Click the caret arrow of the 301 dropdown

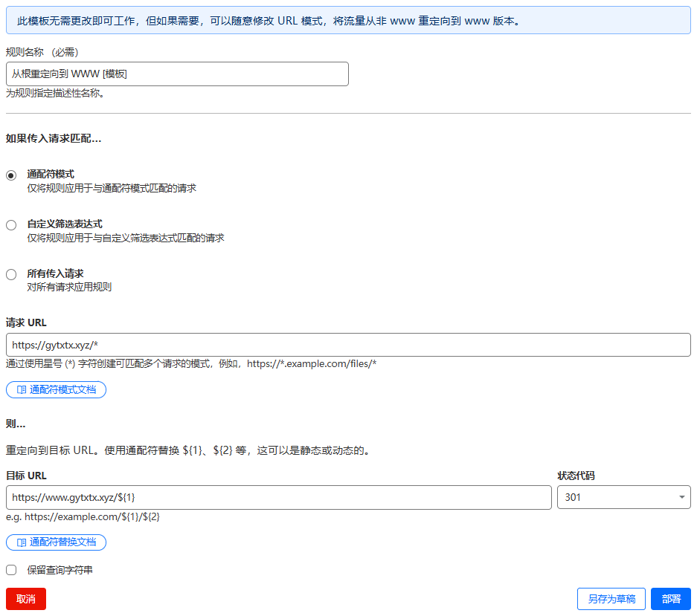tap(681, 497)
